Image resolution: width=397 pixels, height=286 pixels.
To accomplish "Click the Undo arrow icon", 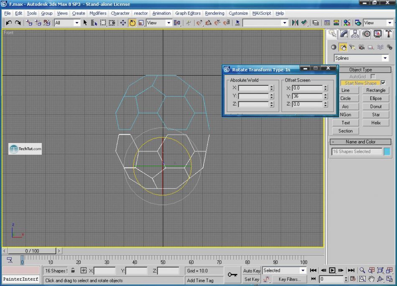I will (x=9, y=23).
